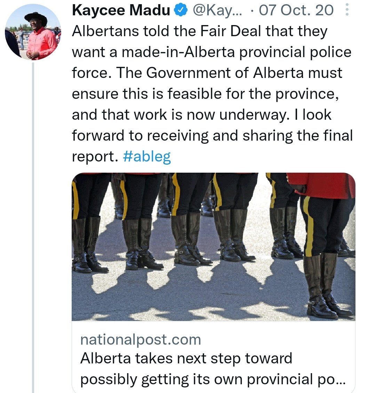
Task: Follow the #ableg hashtag
Action: 147,157
